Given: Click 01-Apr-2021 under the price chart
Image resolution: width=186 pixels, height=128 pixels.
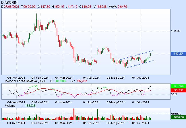Looking at the screenshot, I should click(91, 78).
